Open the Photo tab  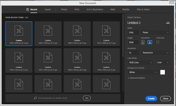[64, 10]
